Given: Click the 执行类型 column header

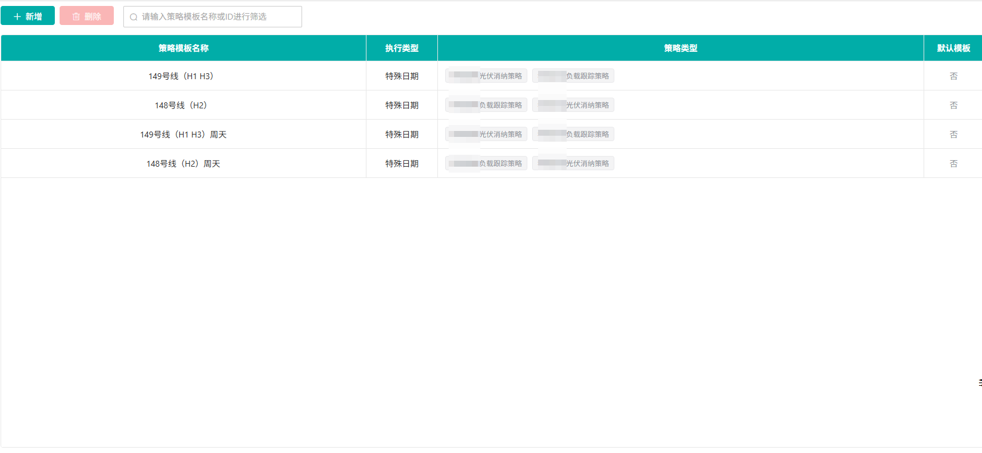Looking at the screenshot, I should pos(402,48).
